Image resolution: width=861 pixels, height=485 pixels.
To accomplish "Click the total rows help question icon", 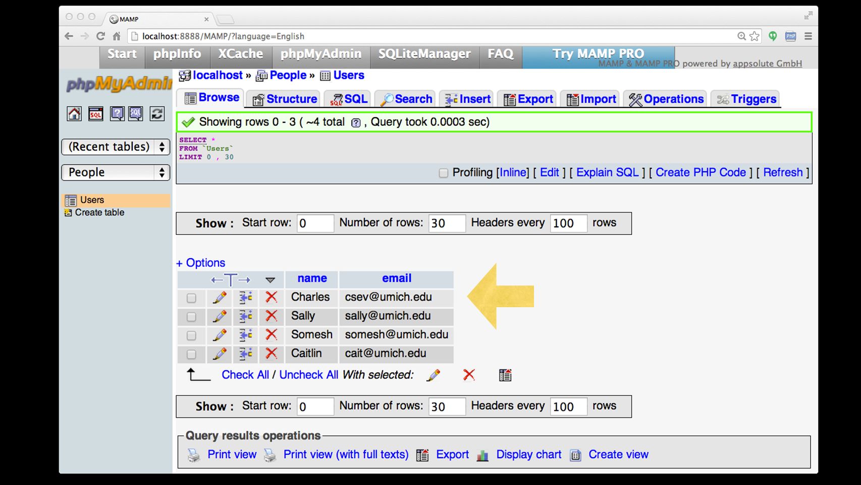I will pyautogui.click(x=356, y=123).
